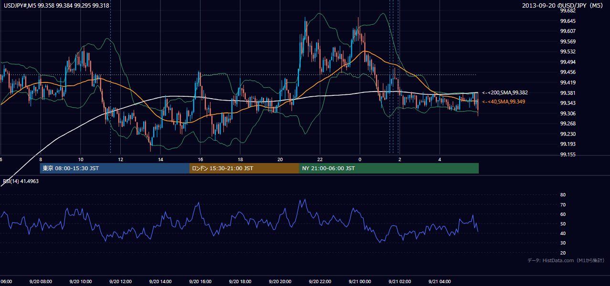This screenshot has width=610, height=286.
Task: Click the bottom timestamp 9/21 02:00
Action: [400, 282]
